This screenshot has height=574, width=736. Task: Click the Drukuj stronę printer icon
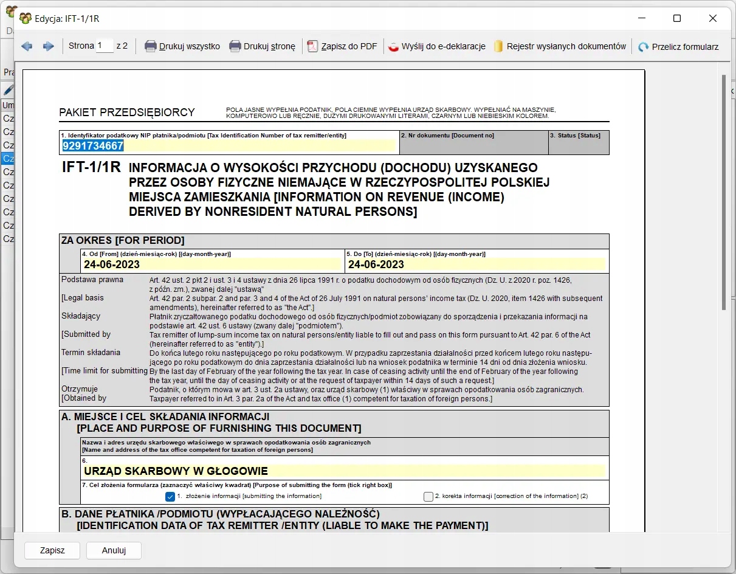[235, 46]
